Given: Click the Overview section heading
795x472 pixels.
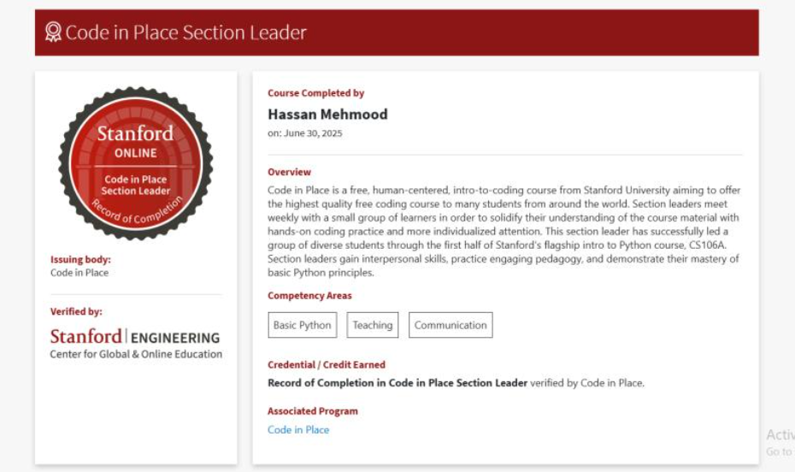Looking at the screenshot, I should pyautogui.click(x=289, y=172).
